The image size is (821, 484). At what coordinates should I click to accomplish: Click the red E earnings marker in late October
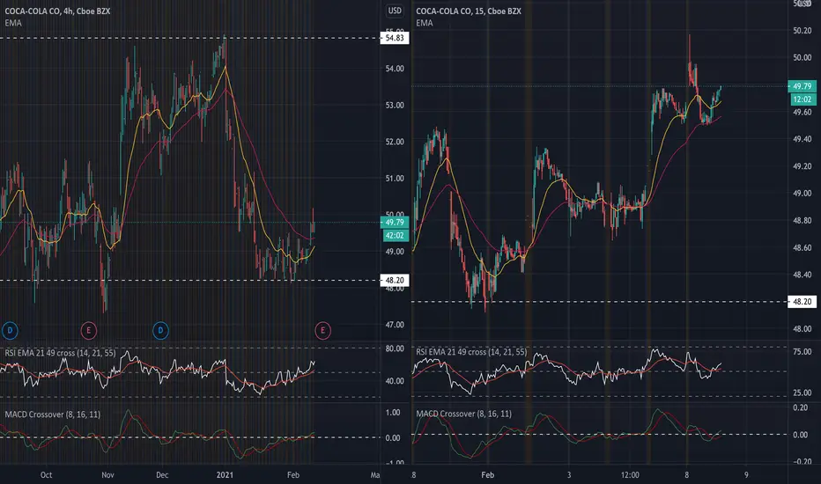88,330
